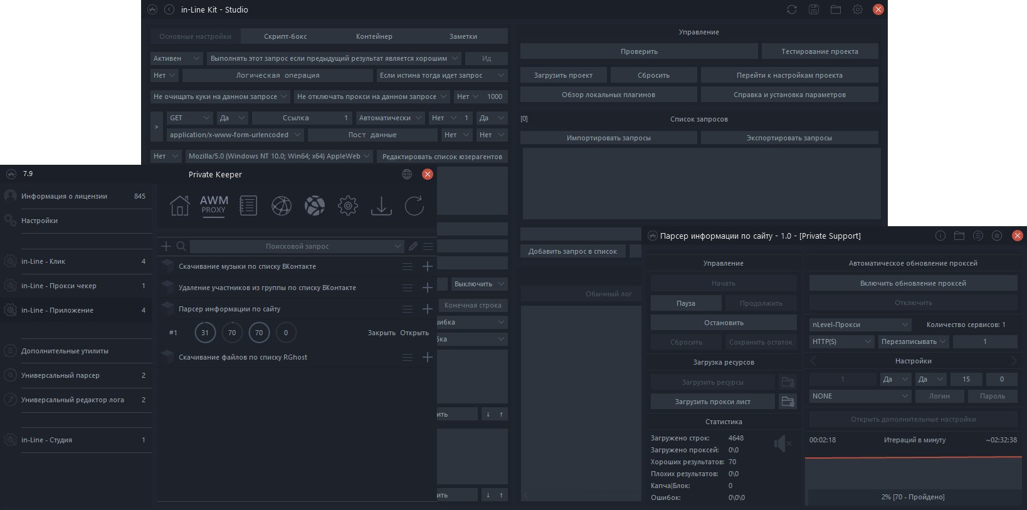Open the Mozilla/5.0 user agent dropdown
This screenshot has width=1027, height=510.
[279, 156]
